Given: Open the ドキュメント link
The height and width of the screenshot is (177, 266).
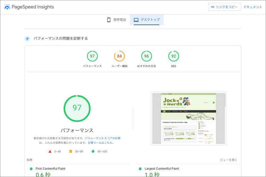Looking at the screenshot, I should [253, 7].
